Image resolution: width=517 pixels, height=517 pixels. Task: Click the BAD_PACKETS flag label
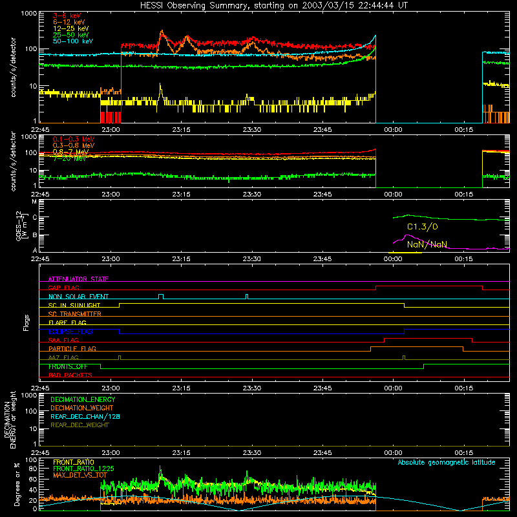[x=70, y=375]
